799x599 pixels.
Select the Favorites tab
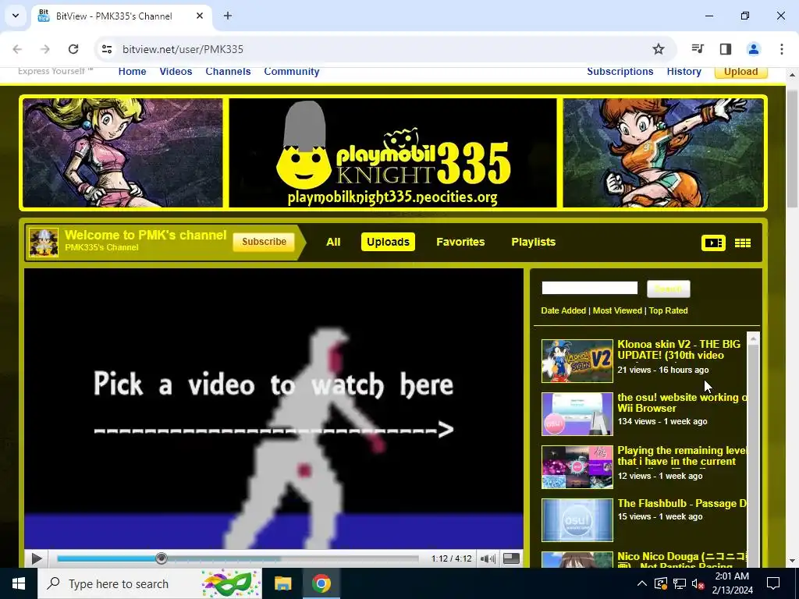(x=460, y=242)
